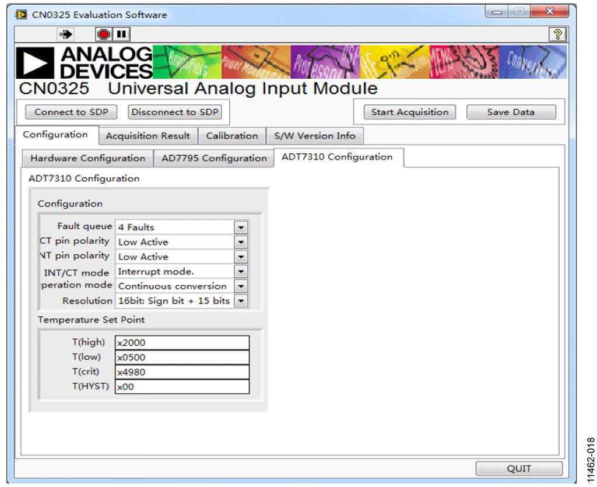
Task: Click Disconnect to SDP button
Action: [175, 112]
